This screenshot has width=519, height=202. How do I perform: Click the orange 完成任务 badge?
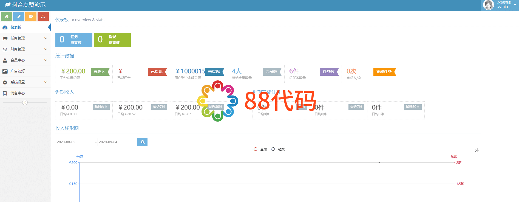point(385,72)
